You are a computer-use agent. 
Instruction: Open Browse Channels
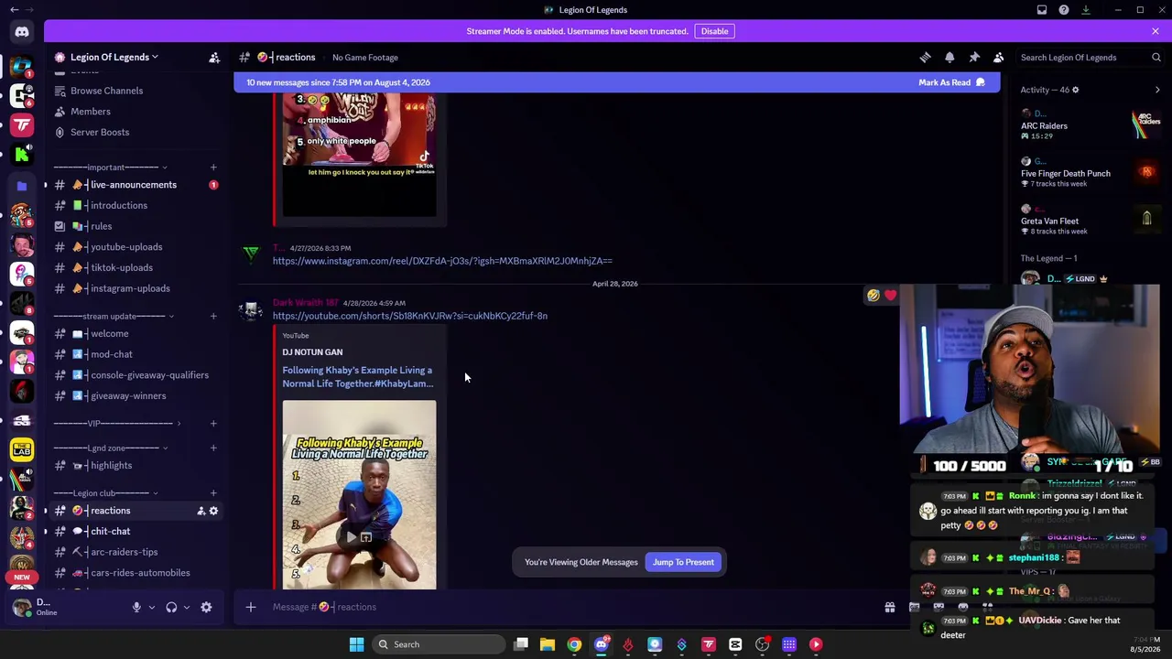click(106, 91)
